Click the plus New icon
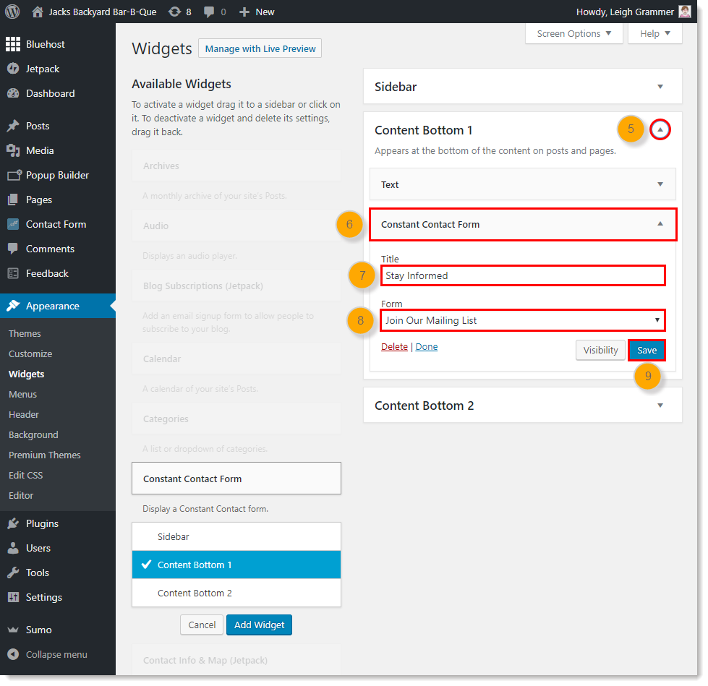This screenshot has width=708, height=686. [244, 12]
